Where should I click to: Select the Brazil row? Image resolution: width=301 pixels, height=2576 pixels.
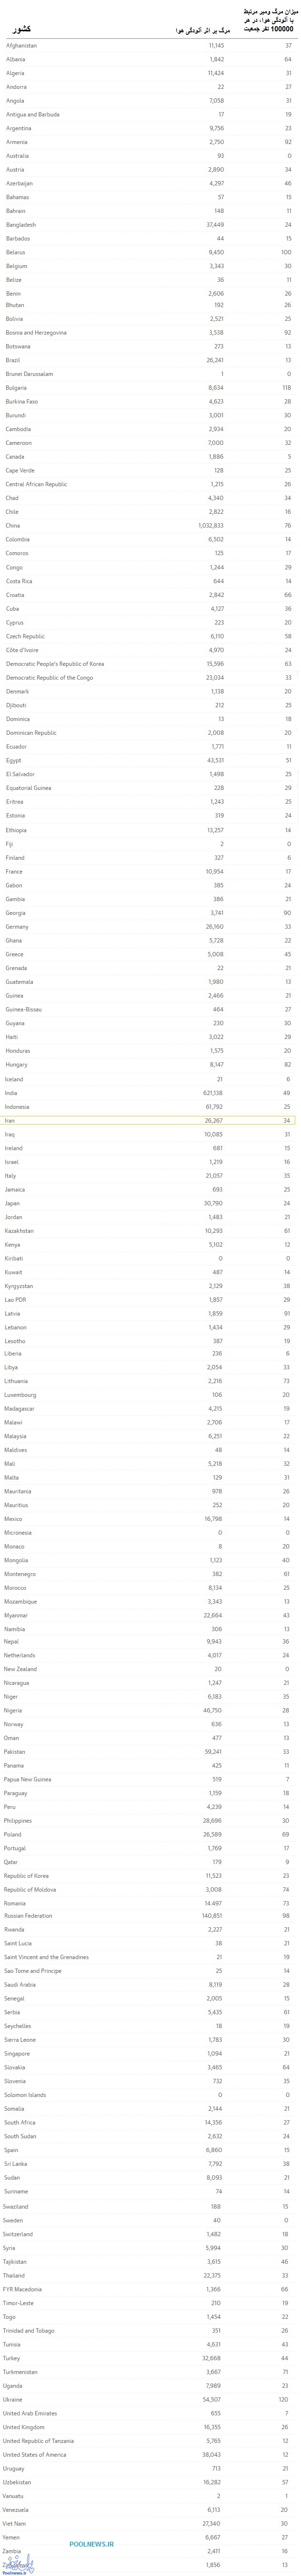[150, 360]
